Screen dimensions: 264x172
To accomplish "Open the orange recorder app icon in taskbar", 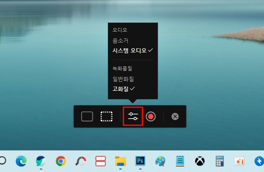I will click(239, 161).
